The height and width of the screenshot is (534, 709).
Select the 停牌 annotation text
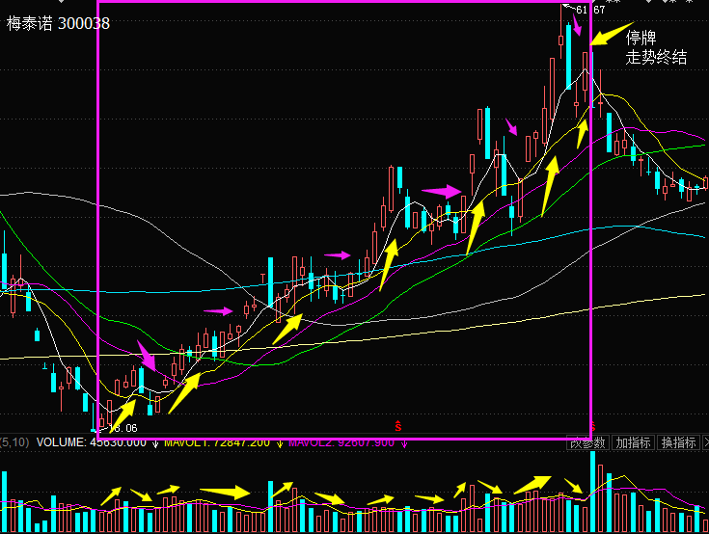click(x=641, y=38)
